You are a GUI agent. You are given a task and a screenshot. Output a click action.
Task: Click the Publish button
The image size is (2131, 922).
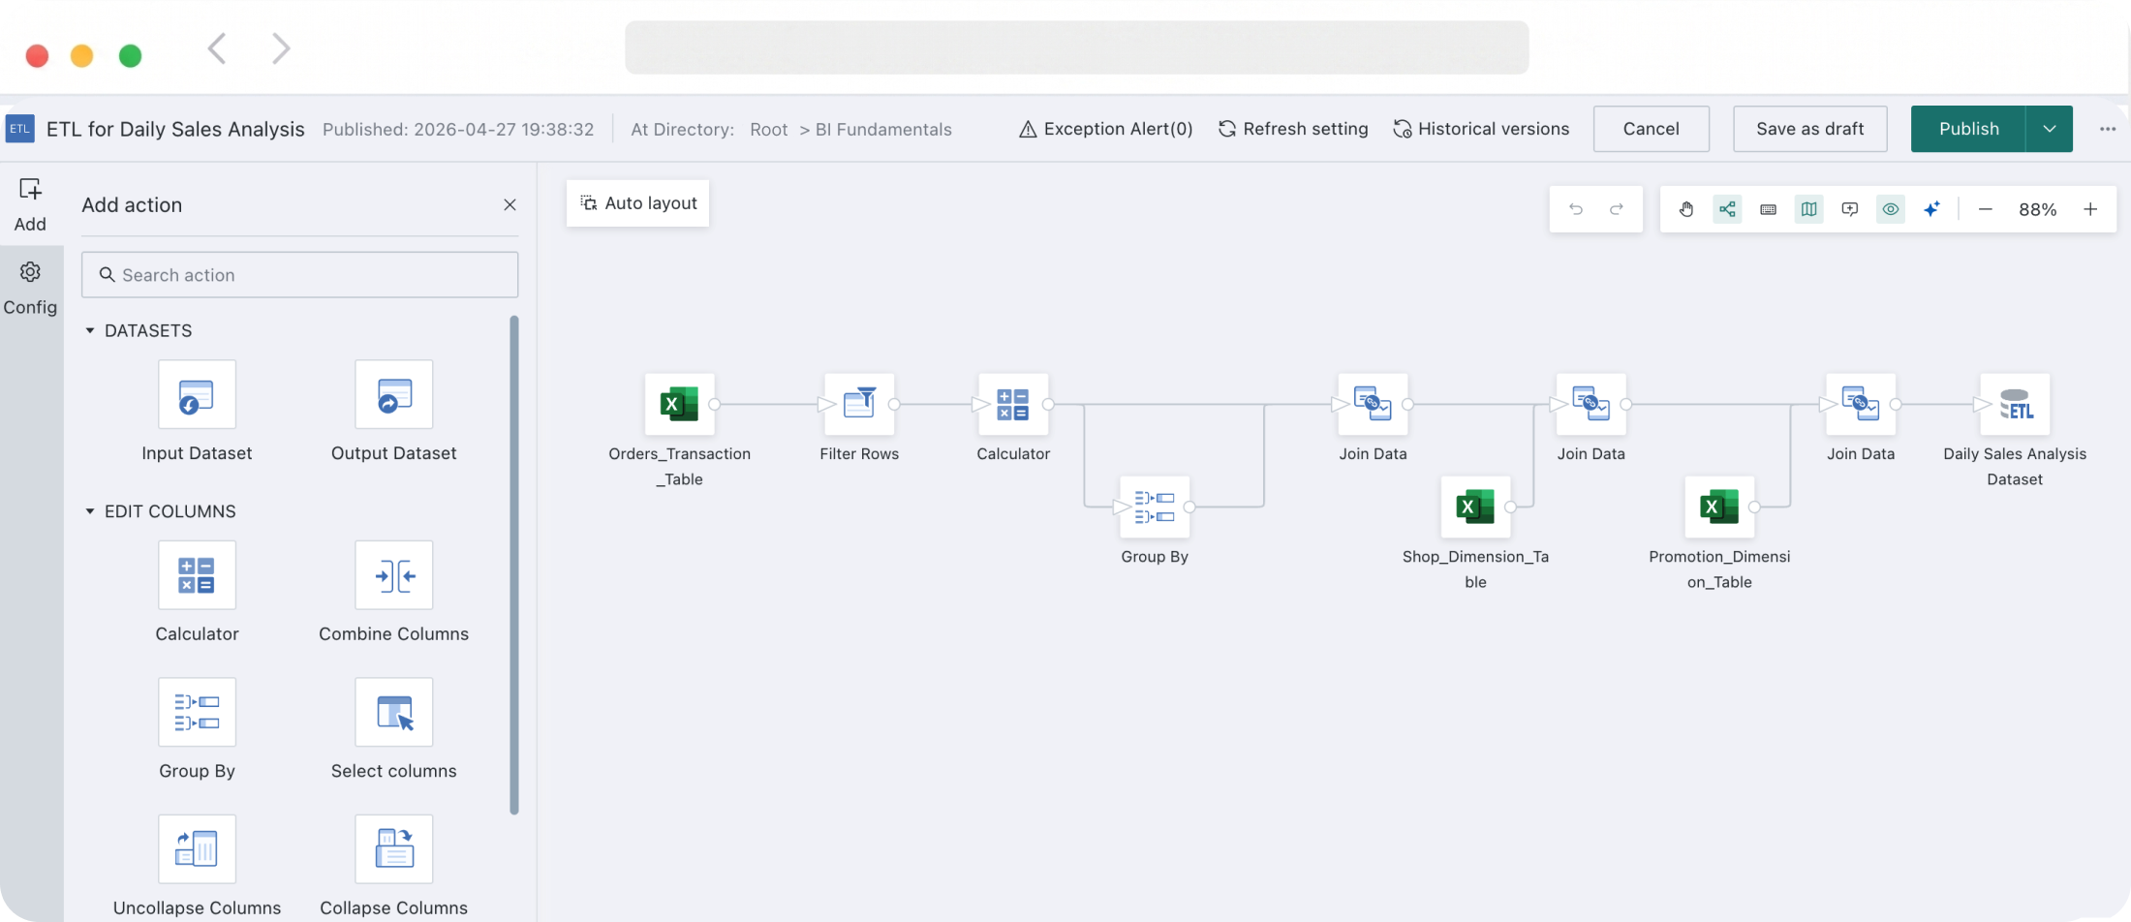pos(1968,129)
